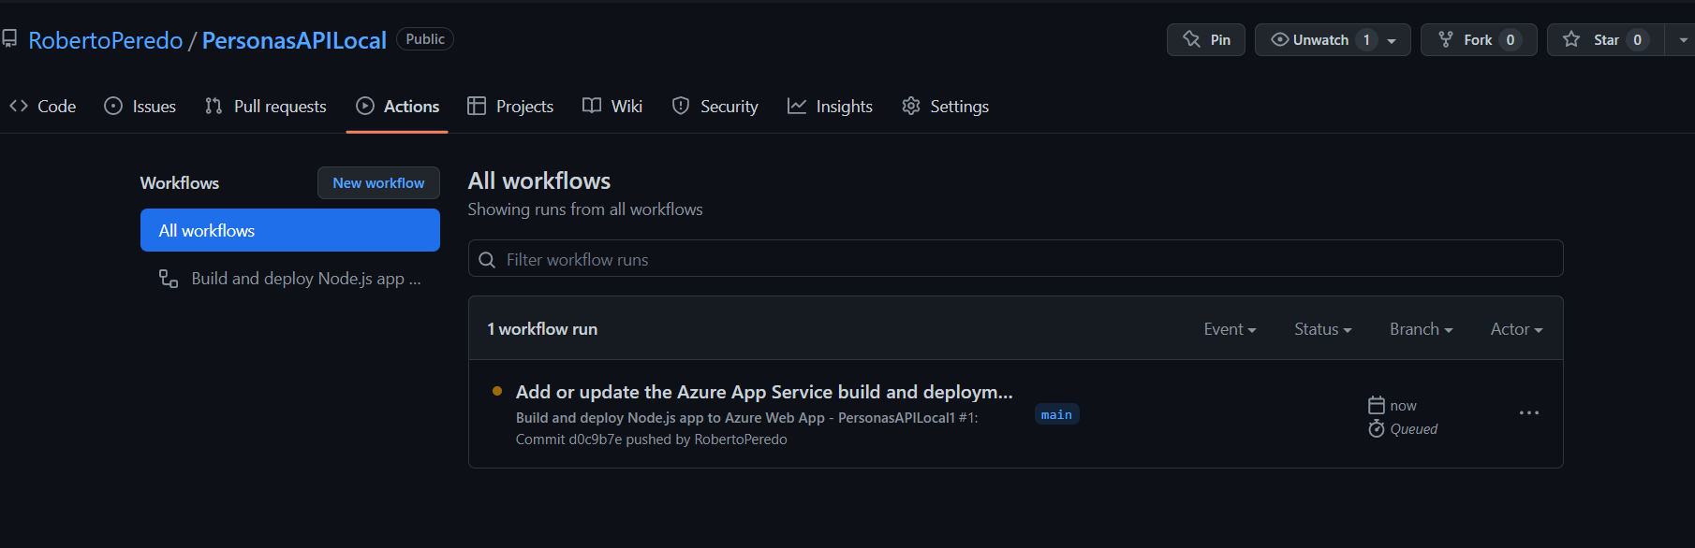
Task: Click the Insights graph icon
Action: coord(797,106)
